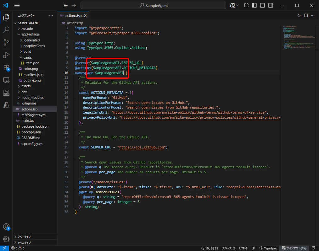Open Run and Debug view
Image resolution: width=319 pixels, height=251 pixels.
6,55
